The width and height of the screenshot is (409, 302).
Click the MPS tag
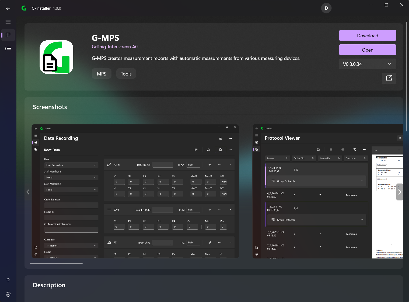pos(102,74)
